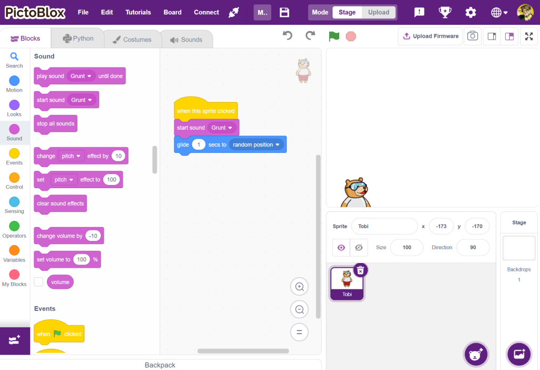Enable the volume reporter checkbox
Viewport: 540px width, 370px height.
point(38,282)
